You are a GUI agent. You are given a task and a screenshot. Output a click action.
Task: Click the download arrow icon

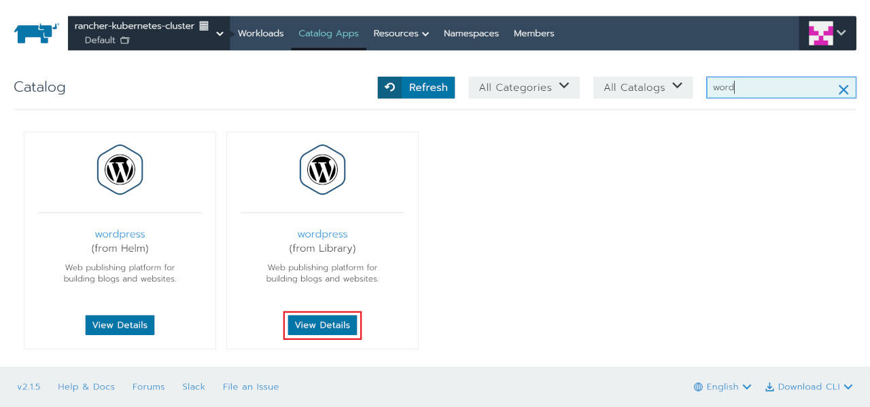point(769,387)
